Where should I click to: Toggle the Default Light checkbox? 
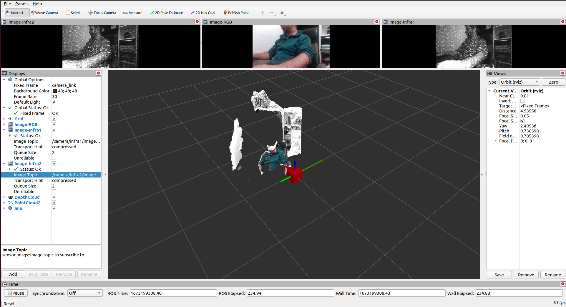54,102
